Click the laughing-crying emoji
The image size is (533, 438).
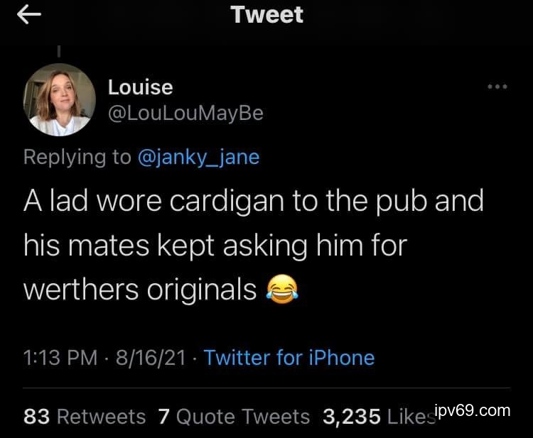pos(281,290)
